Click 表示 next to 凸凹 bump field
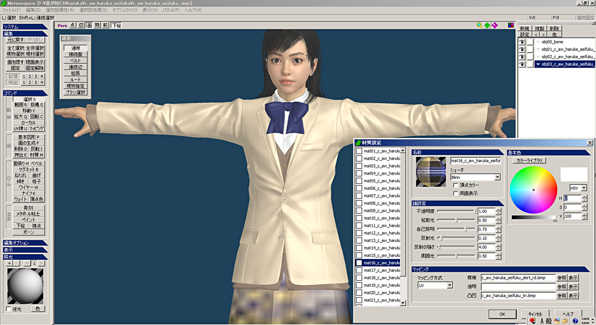Image resolution: width=596 pixels, height=325 pixels. (x=573, y=296)
